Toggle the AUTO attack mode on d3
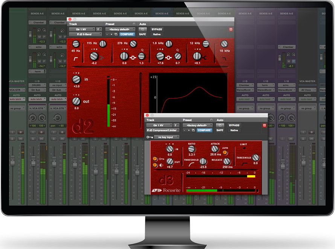Viewport: 335px width, 249px height. click(x=225, y=152)
